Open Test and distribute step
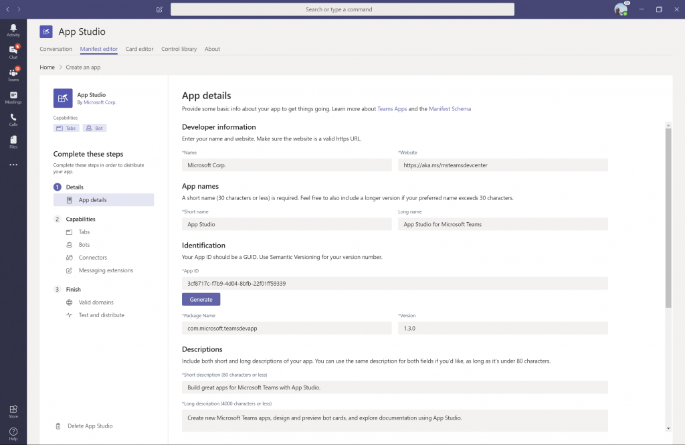Screen dimensions: 685x445 tap(101, 315)
